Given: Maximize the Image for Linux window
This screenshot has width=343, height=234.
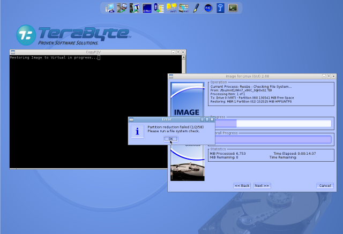Looking at the screenshot, I should point(329,76).
